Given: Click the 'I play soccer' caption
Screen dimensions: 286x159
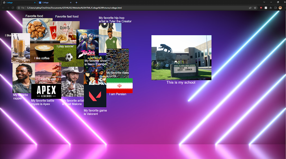Looking at the screenshot, I should click(65, 46).
